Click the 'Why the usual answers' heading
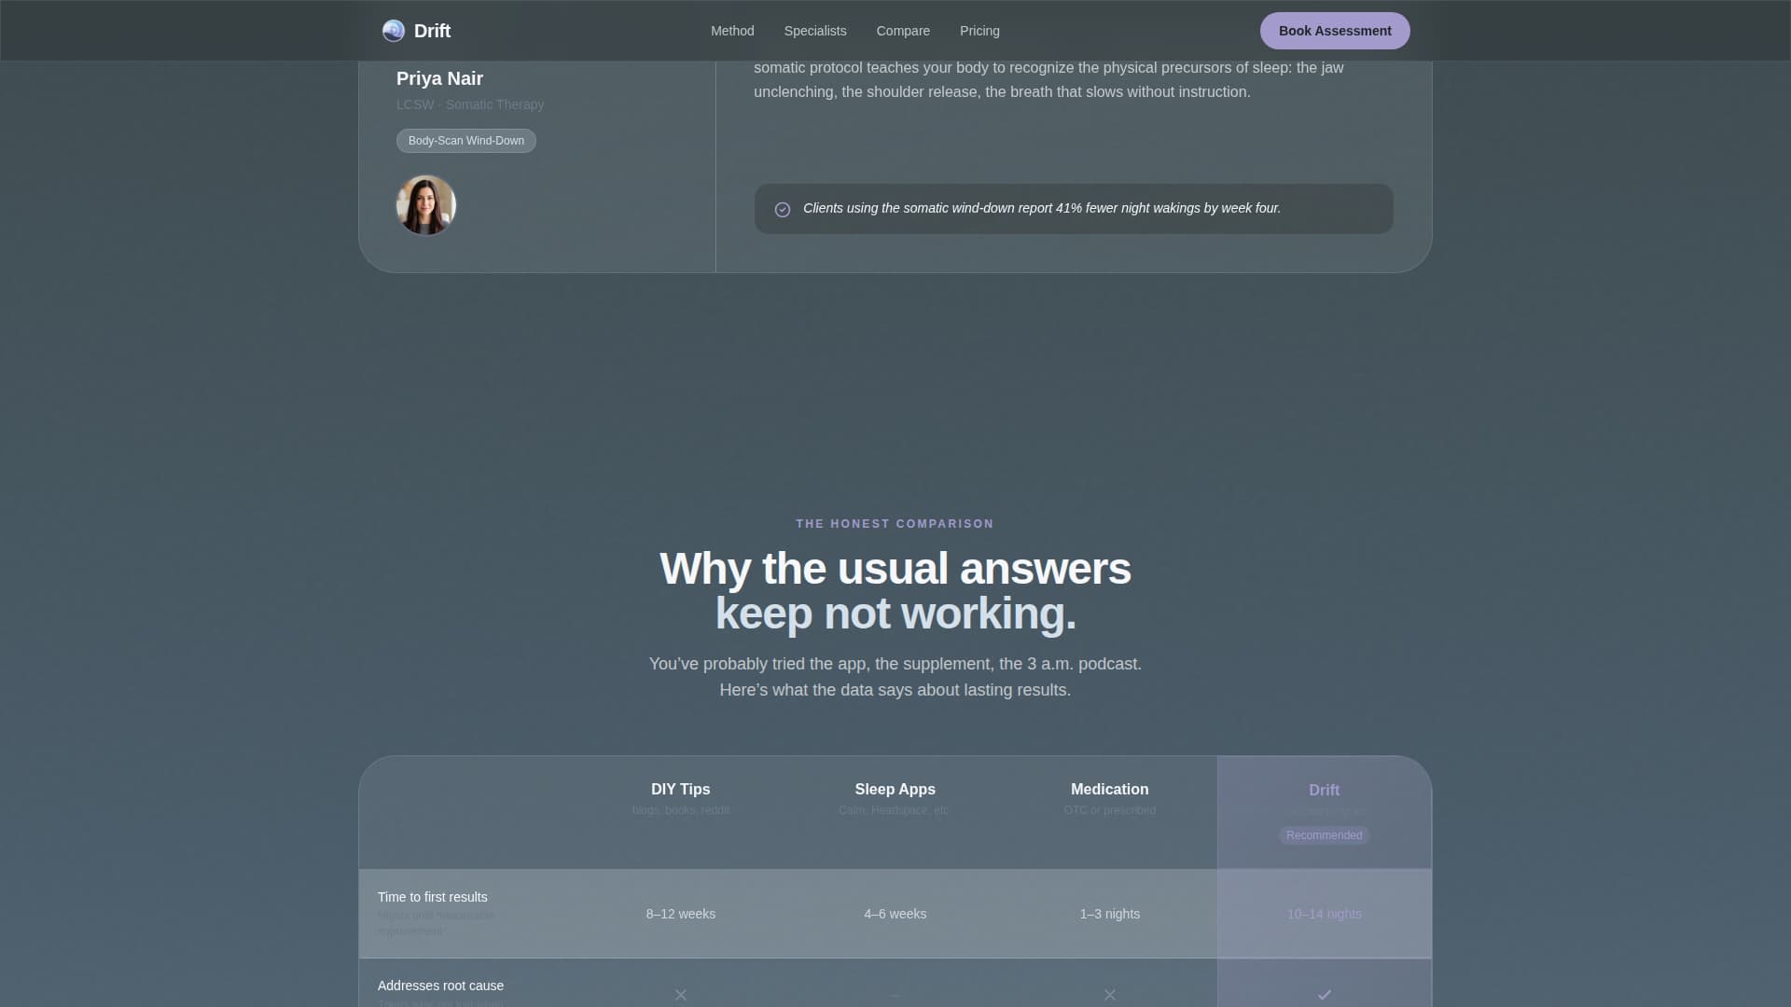1791x1007 pixels. [x=895, y=569]
